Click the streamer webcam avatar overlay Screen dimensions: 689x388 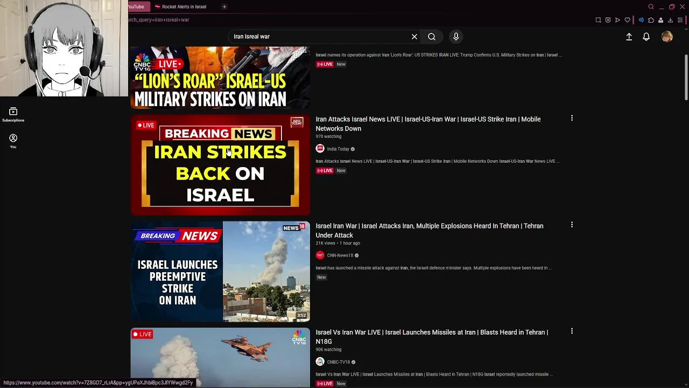click(x=64, y=48)
